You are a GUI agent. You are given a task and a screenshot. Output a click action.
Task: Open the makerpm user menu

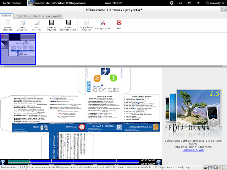click(215, 3)
